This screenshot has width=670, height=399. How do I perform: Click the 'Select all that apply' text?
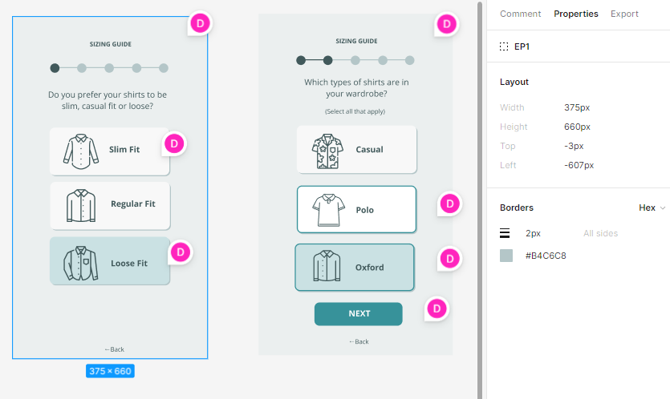[x=355, y=111]
